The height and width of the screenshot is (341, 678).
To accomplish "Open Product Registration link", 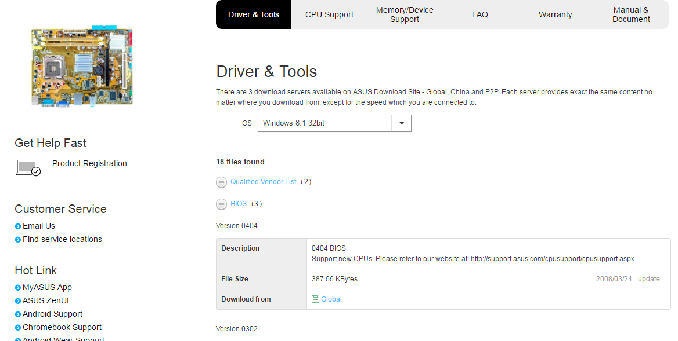I will click(89, 163).
